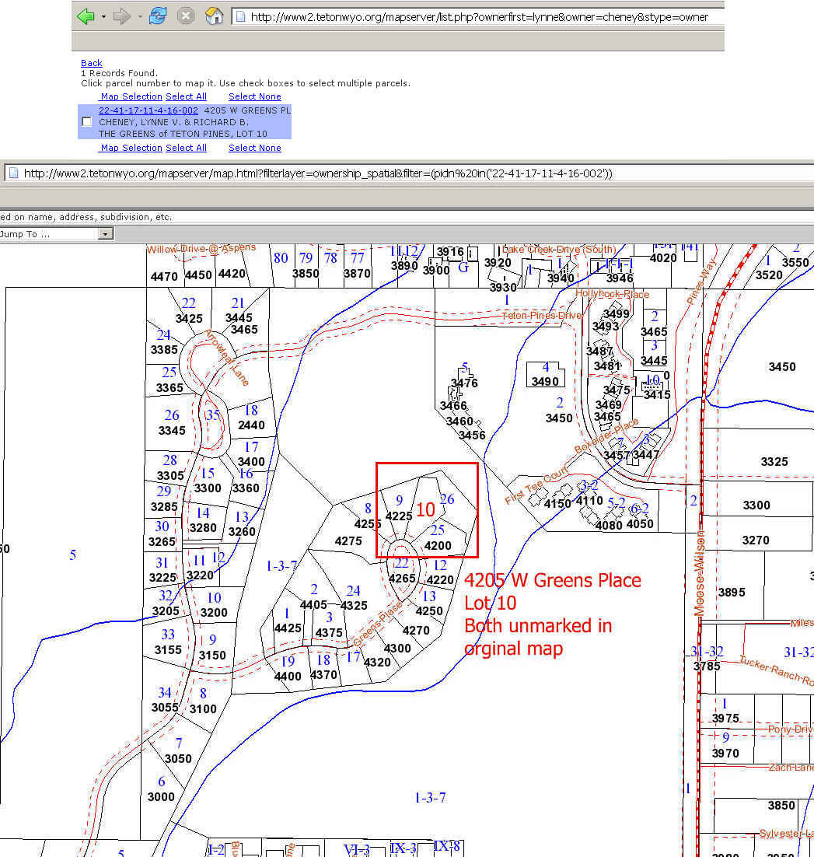The image size is (814, 857).
Task: Click the browser Forward arrow
Action: (122, 16)
